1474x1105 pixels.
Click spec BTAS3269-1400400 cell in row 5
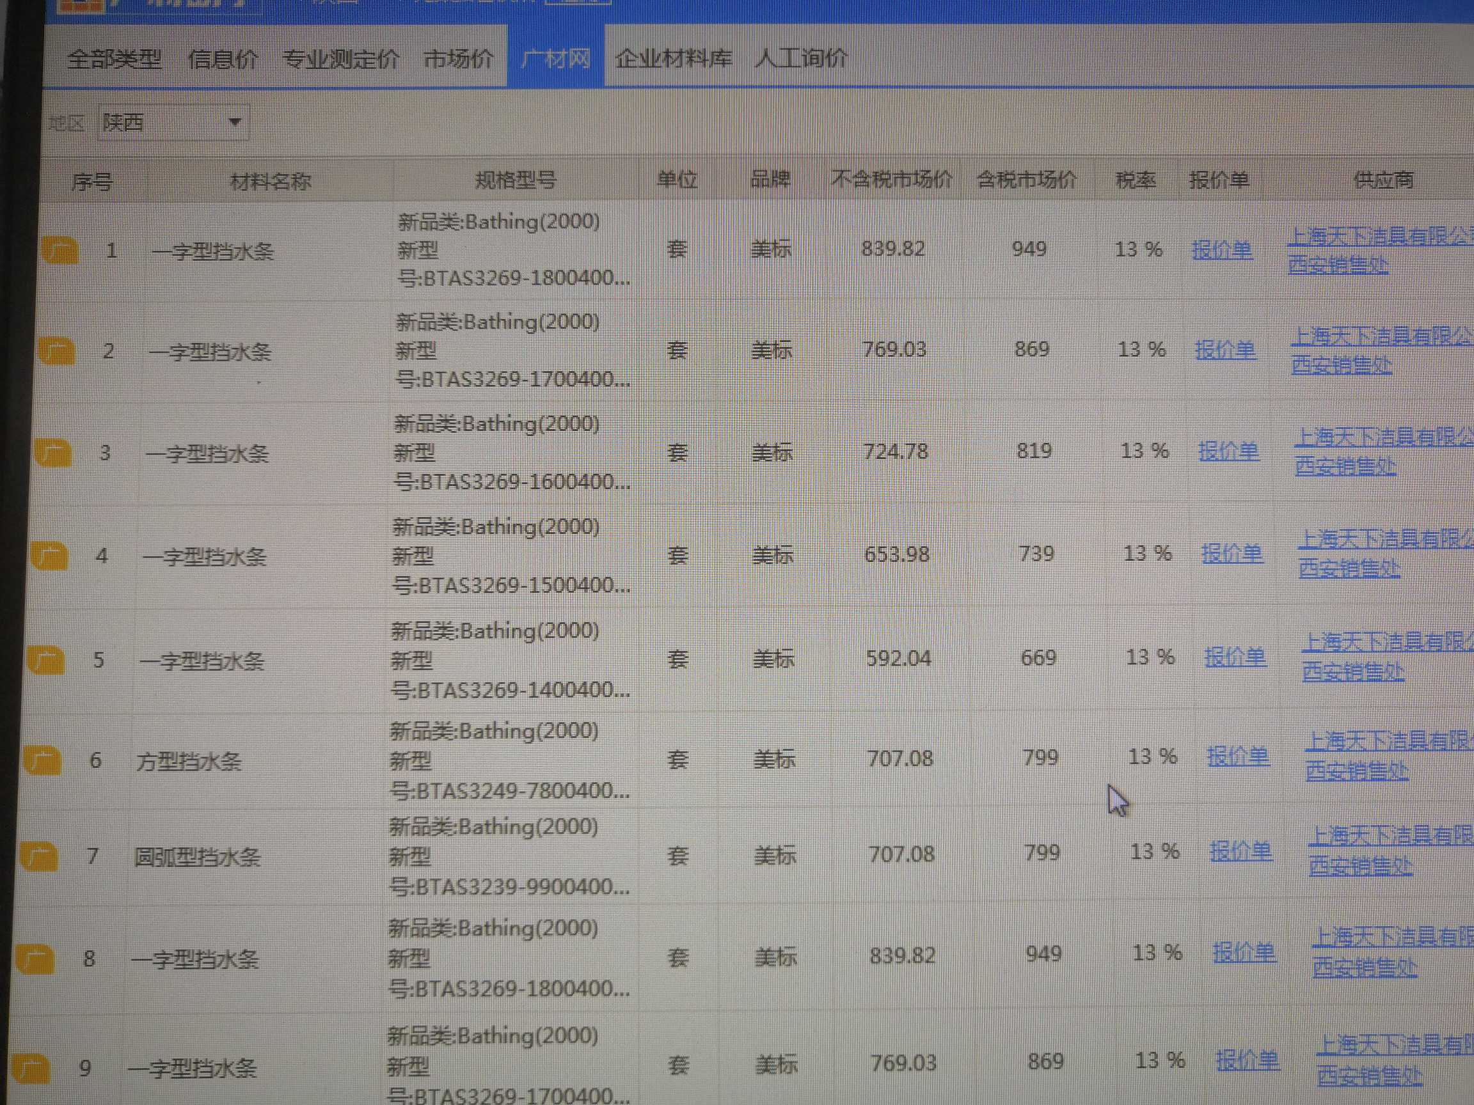click(x=511, y=659)
